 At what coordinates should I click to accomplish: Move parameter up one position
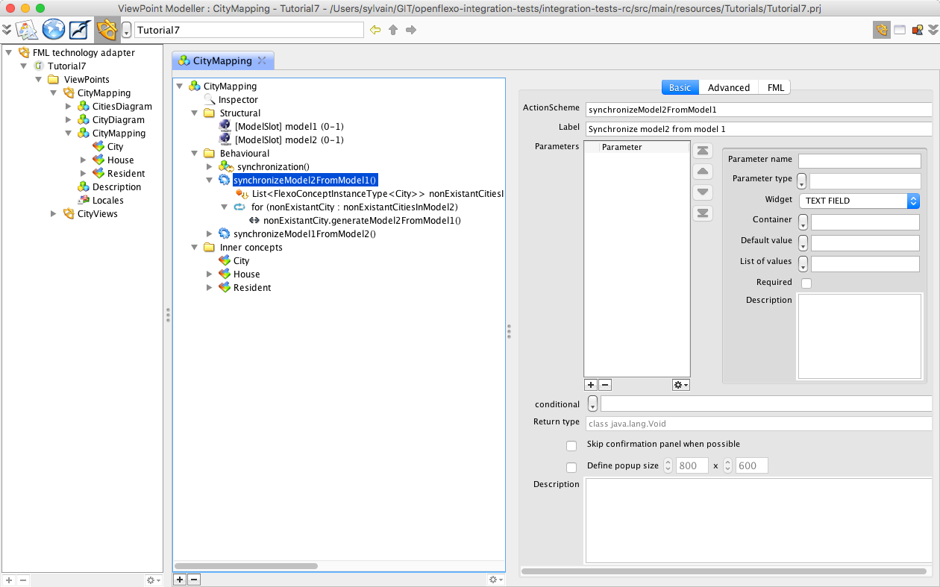[703, 172]
